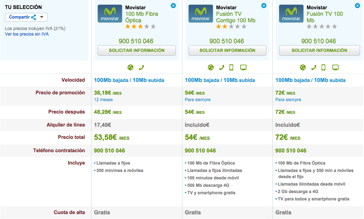Select the 36,18€ promotion price

coord(108,93)
